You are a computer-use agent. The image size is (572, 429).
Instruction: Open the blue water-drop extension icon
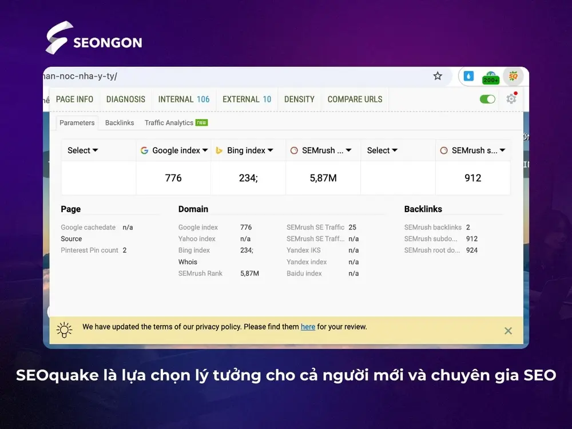point(468,76)
